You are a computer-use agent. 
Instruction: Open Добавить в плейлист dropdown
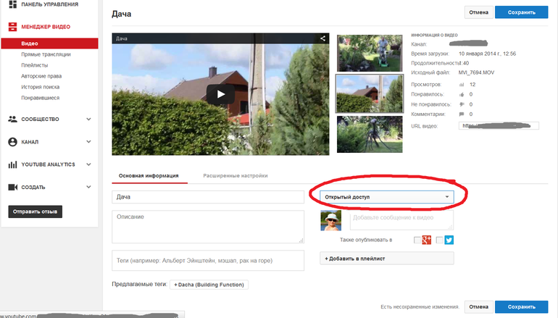tap(387, 259)
